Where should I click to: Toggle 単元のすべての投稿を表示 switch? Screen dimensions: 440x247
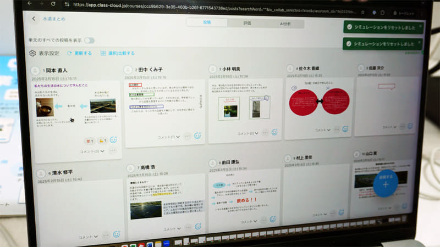(89, 41)
